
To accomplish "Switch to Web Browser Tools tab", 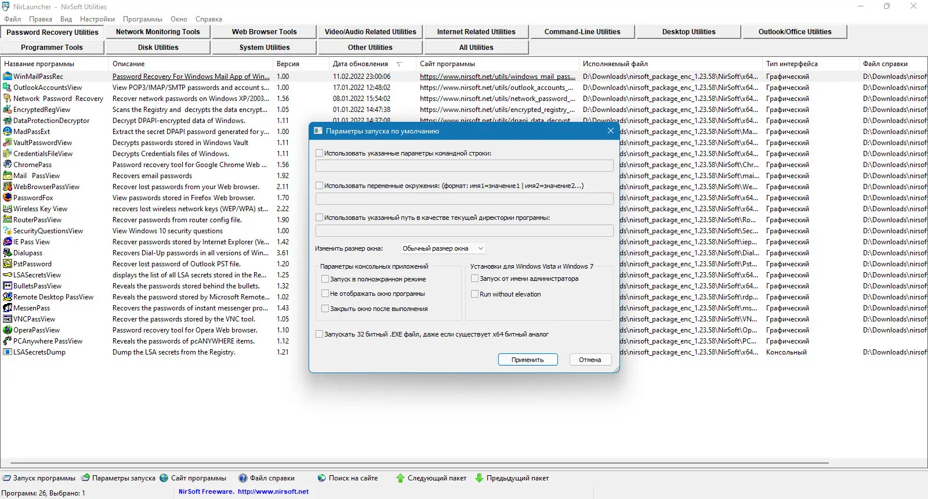I will [x=264, y=32].
